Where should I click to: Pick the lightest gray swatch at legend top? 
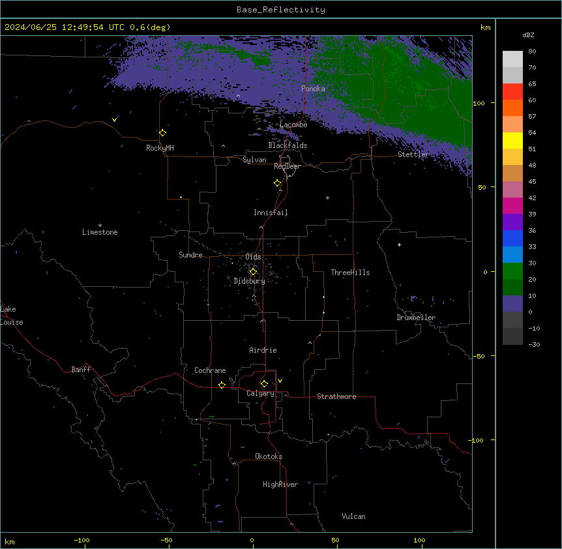click(x=512, y=59)
